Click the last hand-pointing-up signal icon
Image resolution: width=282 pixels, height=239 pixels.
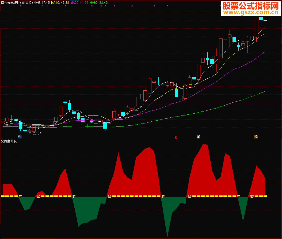tap(252, 196)
